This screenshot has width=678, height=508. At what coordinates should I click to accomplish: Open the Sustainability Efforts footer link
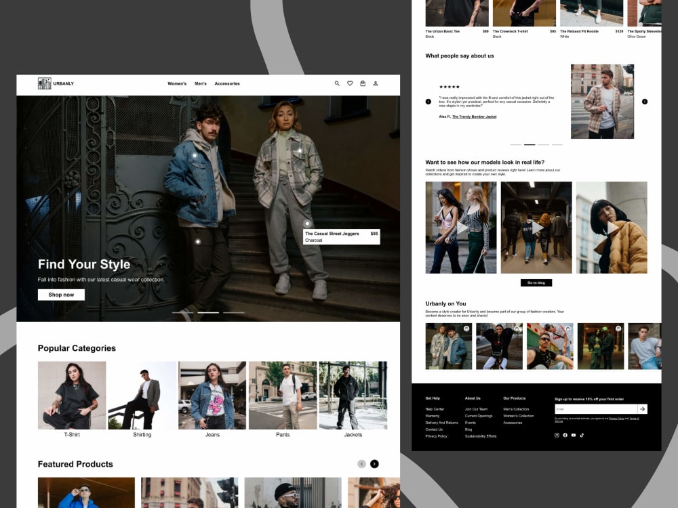coord(481,436)
